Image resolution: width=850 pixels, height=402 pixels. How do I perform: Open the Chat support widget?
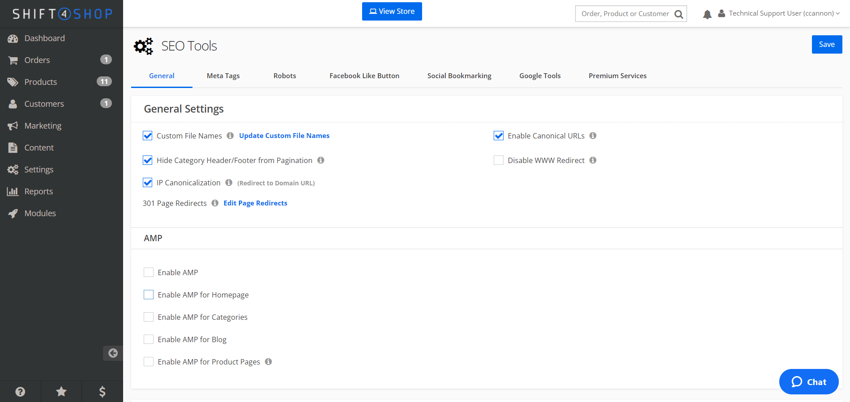click(x=808, y=382)
